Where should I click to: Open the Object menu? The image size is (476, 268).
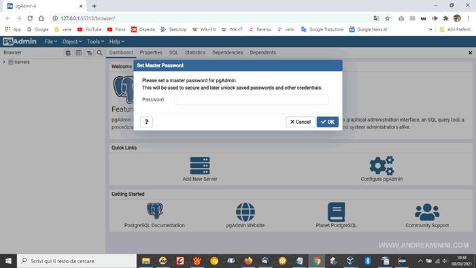[x=72, y=41]
